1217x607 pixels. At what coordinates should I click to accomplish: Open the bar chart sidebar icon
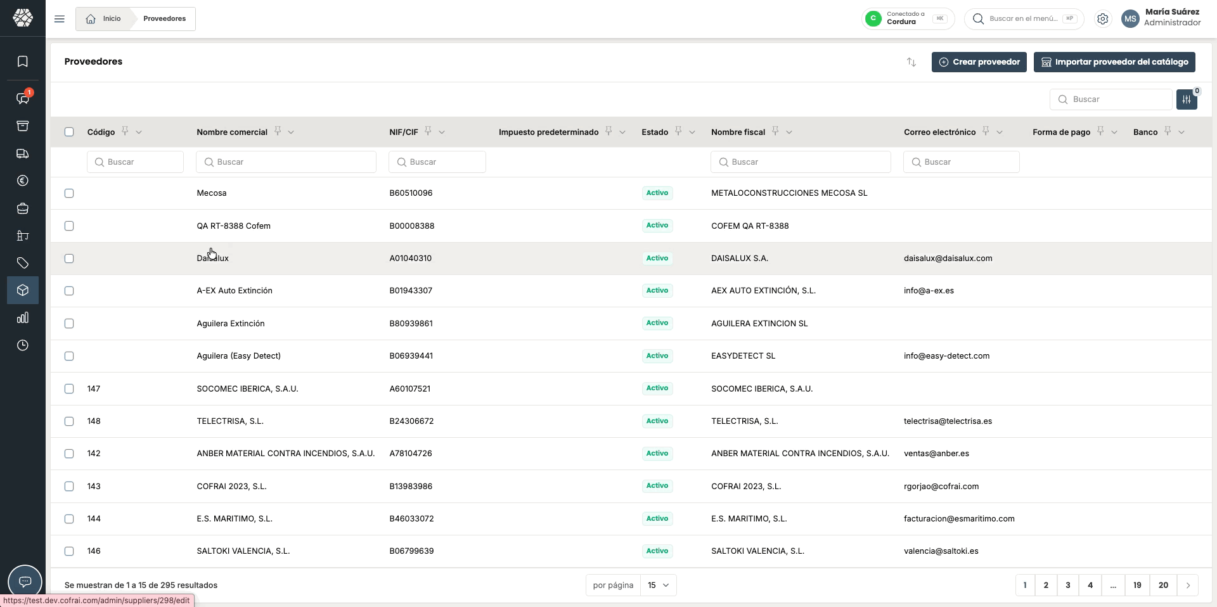(x=23, y=318)
